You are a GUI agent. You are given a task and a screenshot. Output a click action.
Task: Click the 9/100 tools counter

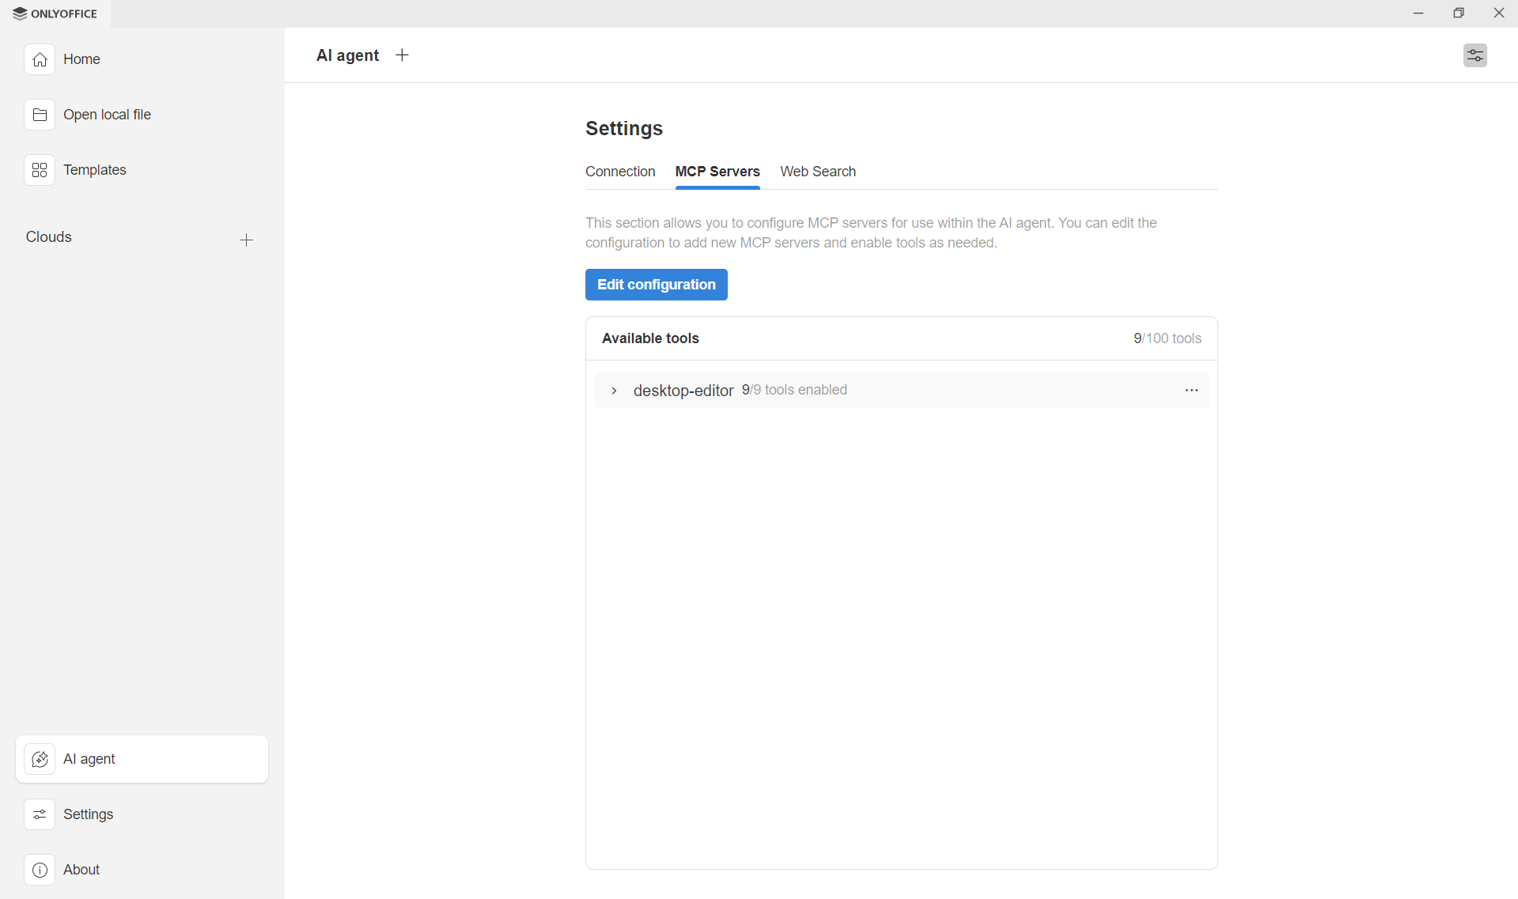[1168, 338]
